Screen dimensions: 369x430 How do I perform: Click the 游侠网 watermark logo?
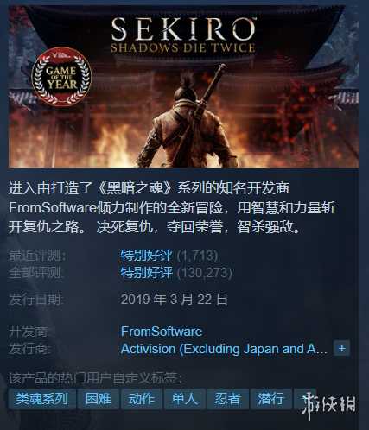pyautogui.click(x=328, y=406)
